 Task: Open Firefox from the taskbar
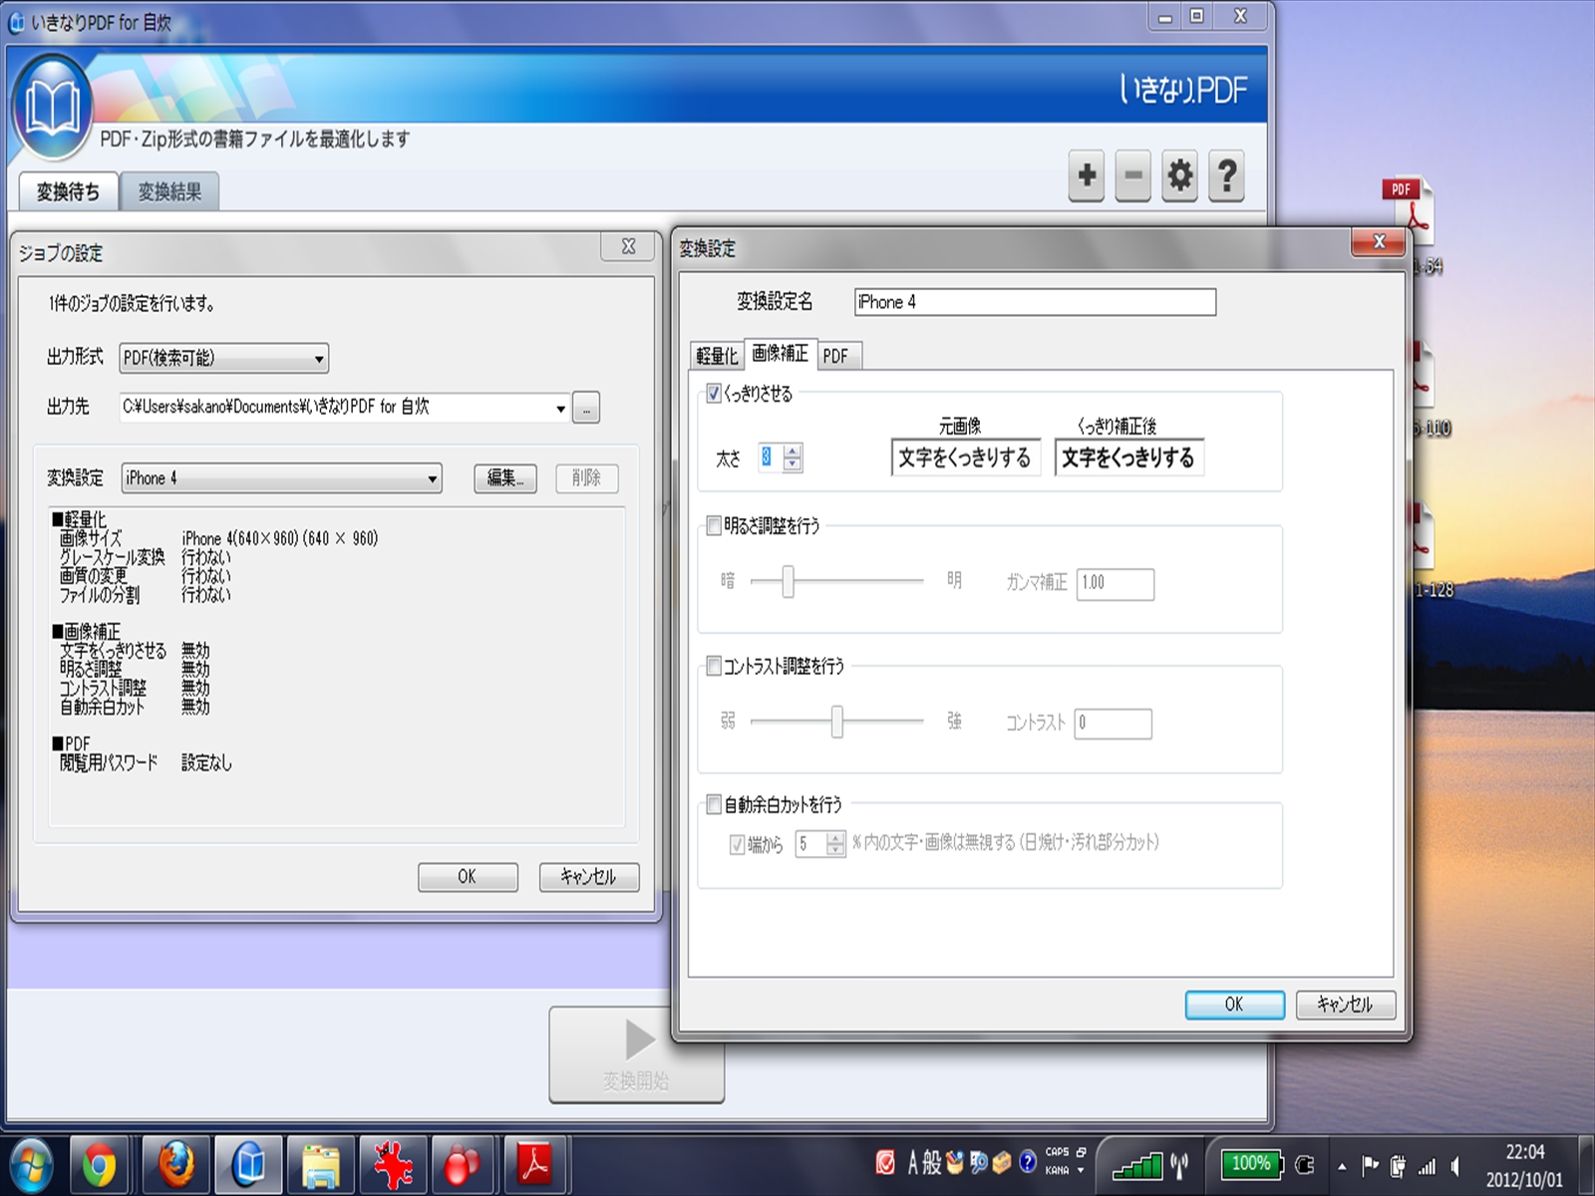click(x=175, y=1164)
